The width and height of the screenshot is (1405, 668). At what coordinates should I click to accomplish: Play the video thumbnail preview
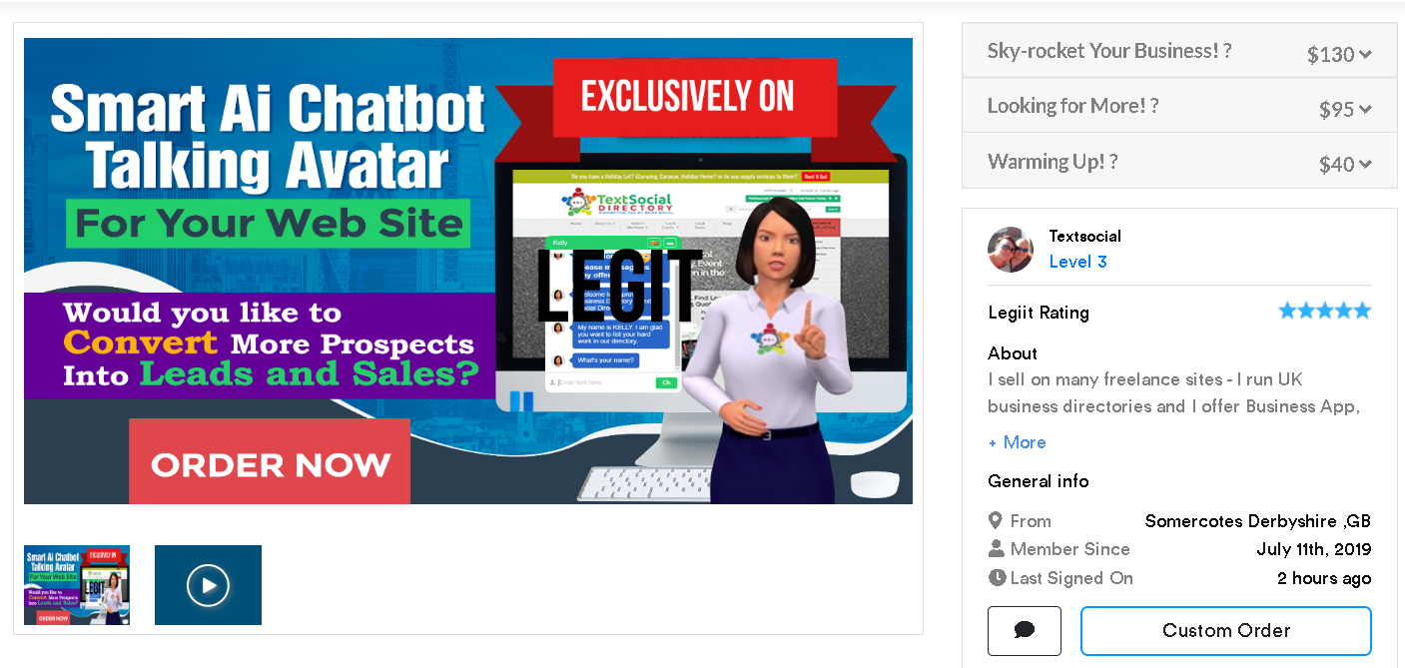click(208, 585)
